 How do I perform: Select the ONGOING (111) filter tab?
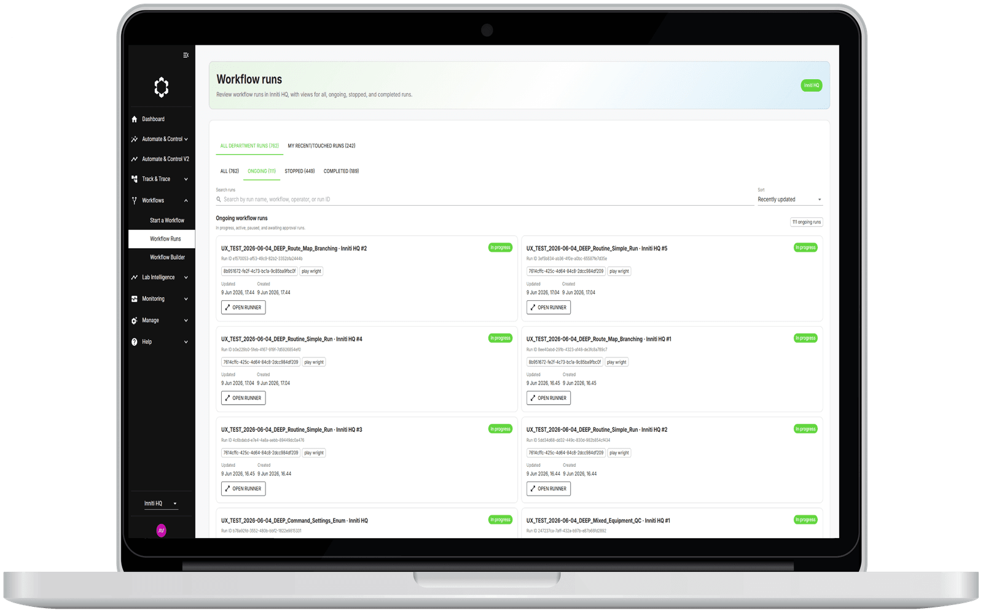pyautogui.click(x=262, y=171)
